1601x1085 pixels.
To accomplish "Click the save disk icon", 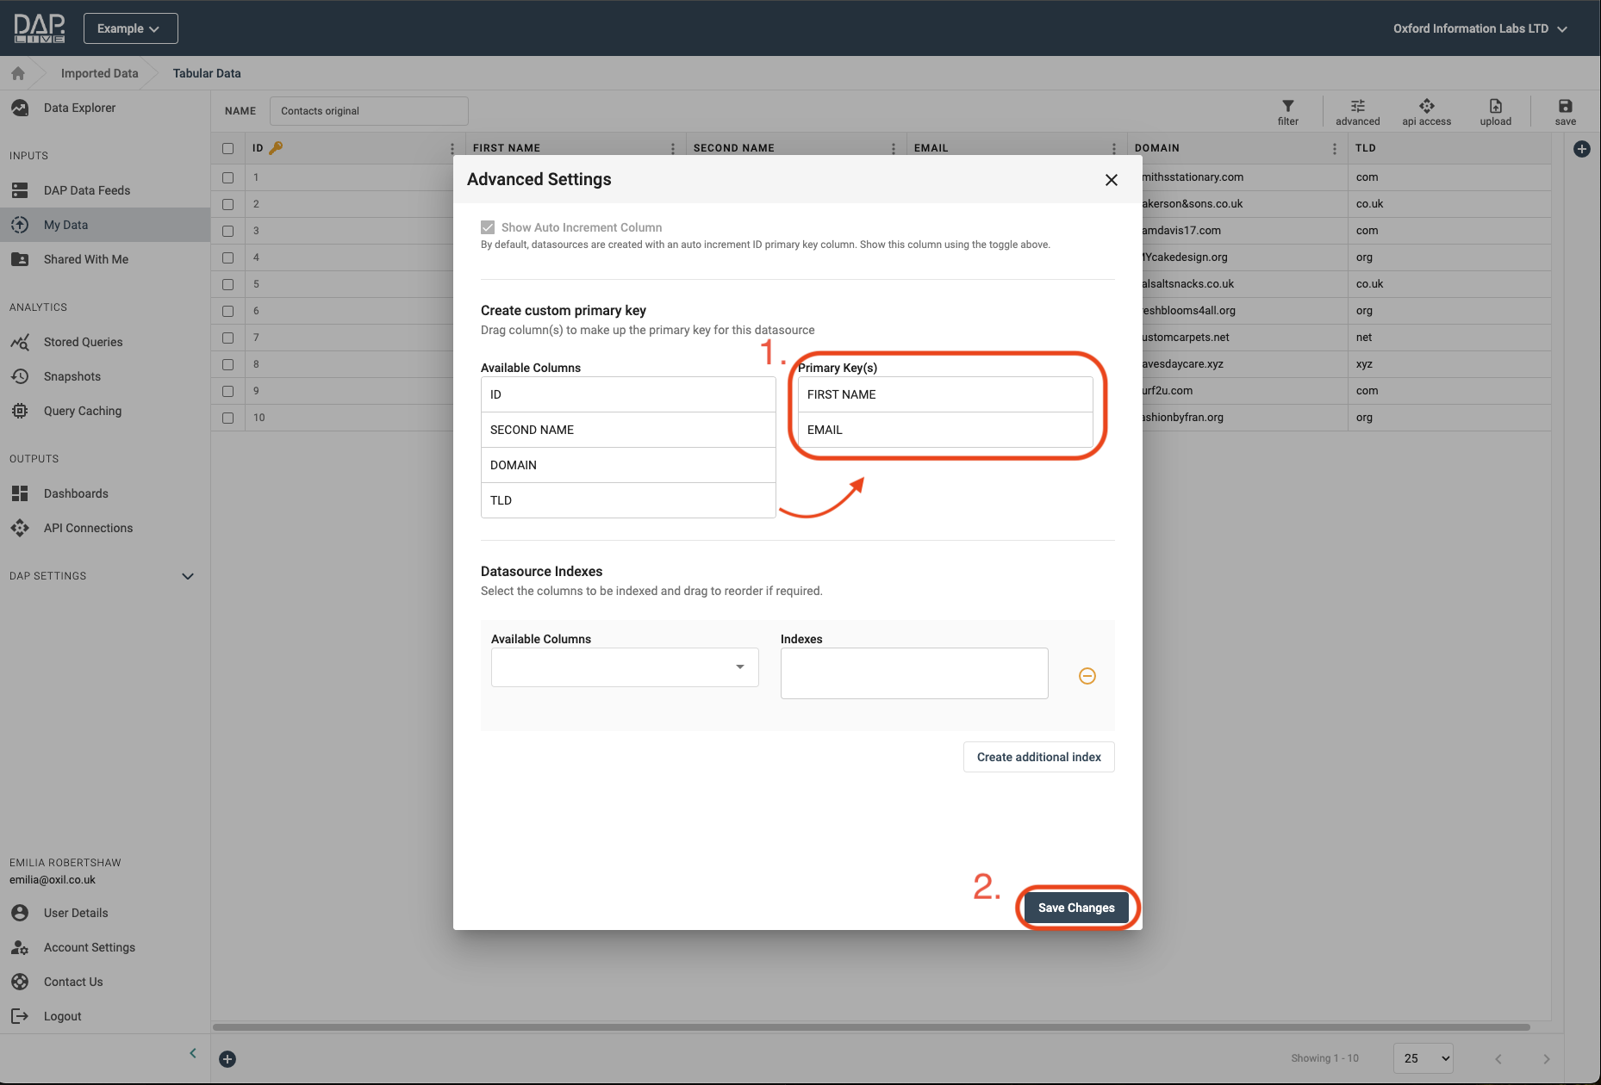I will 1565,107.
